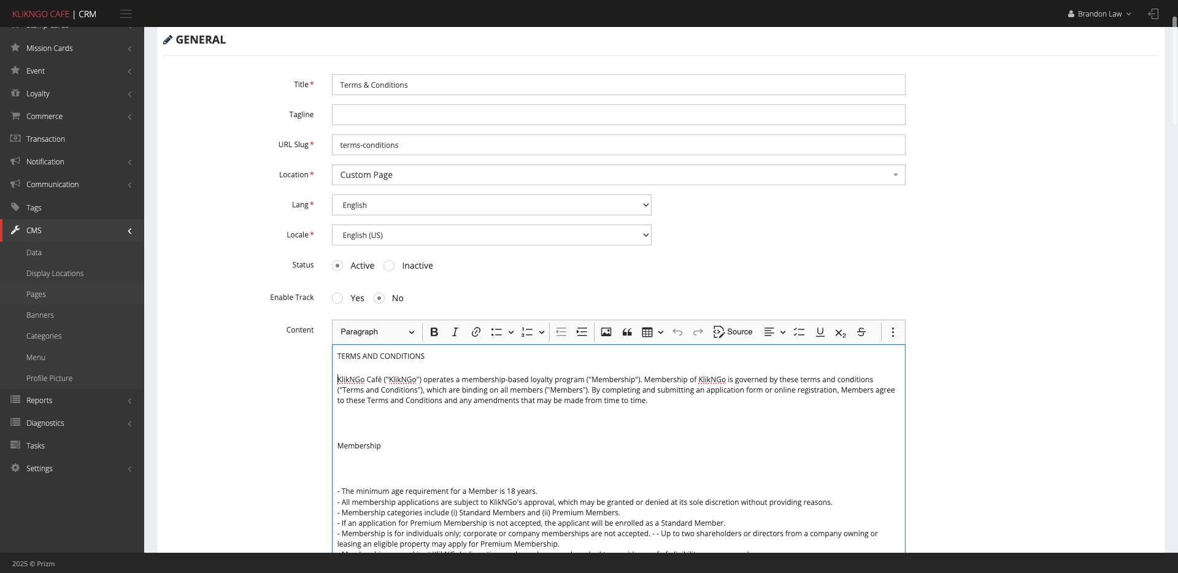Click the Title input field

[x=618, y=85]
